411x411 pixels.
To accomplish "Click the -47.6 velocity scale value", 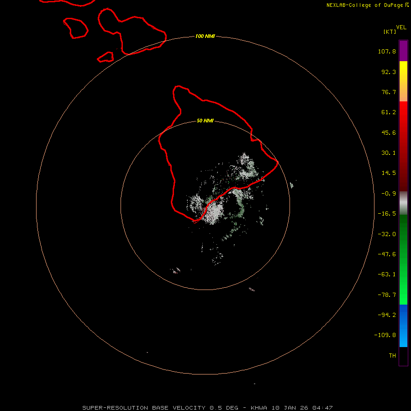I will [387, 254].
